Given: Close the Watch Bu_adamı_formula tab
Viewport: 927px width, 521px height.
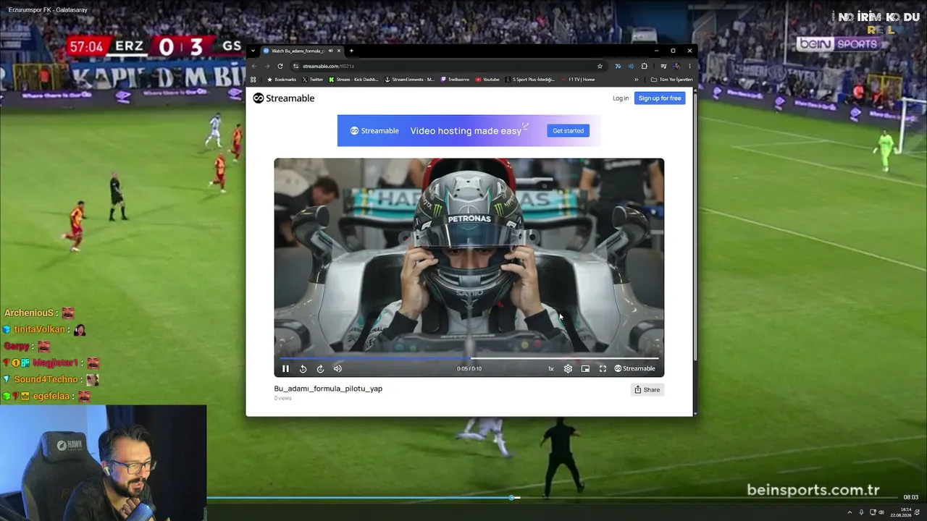Looking at the screenshot, I should 338,51.
